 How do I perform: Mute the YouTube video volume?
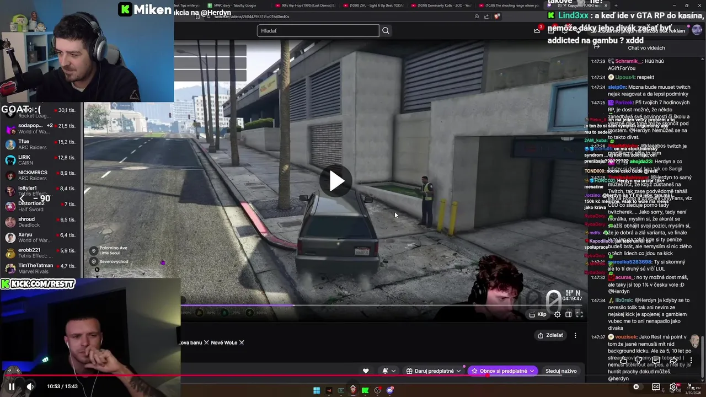click(x=30, y=387)
